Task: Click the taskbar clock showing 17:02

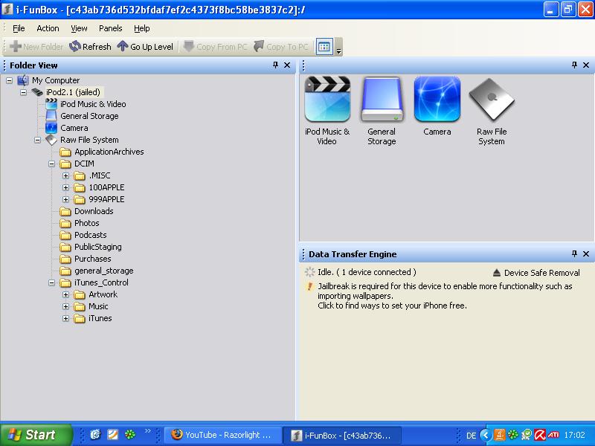Action: coord(574,435)
